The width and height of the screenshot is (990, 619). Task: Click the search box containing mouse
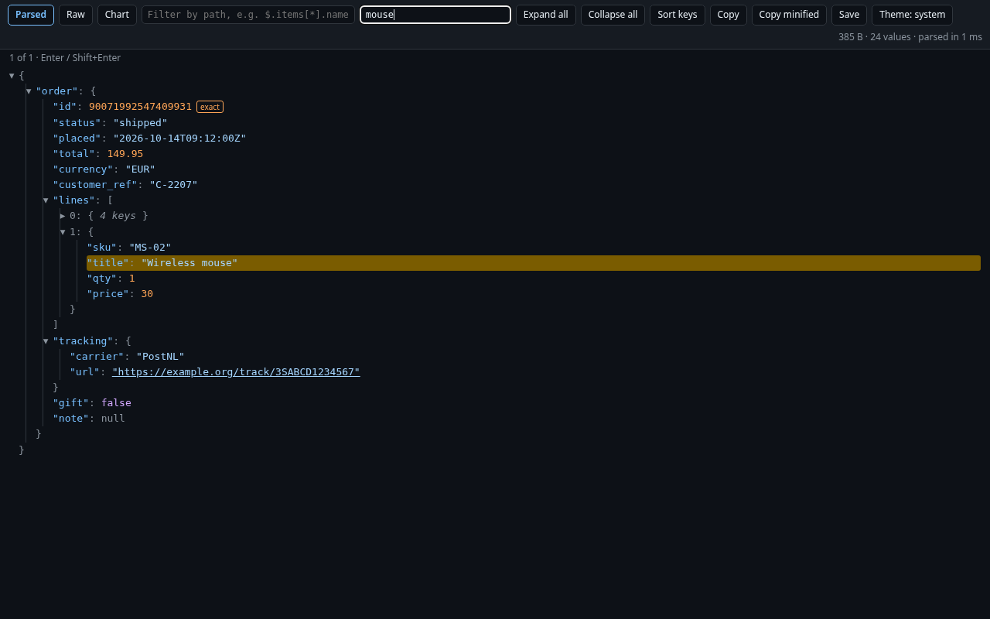[435, 15]
